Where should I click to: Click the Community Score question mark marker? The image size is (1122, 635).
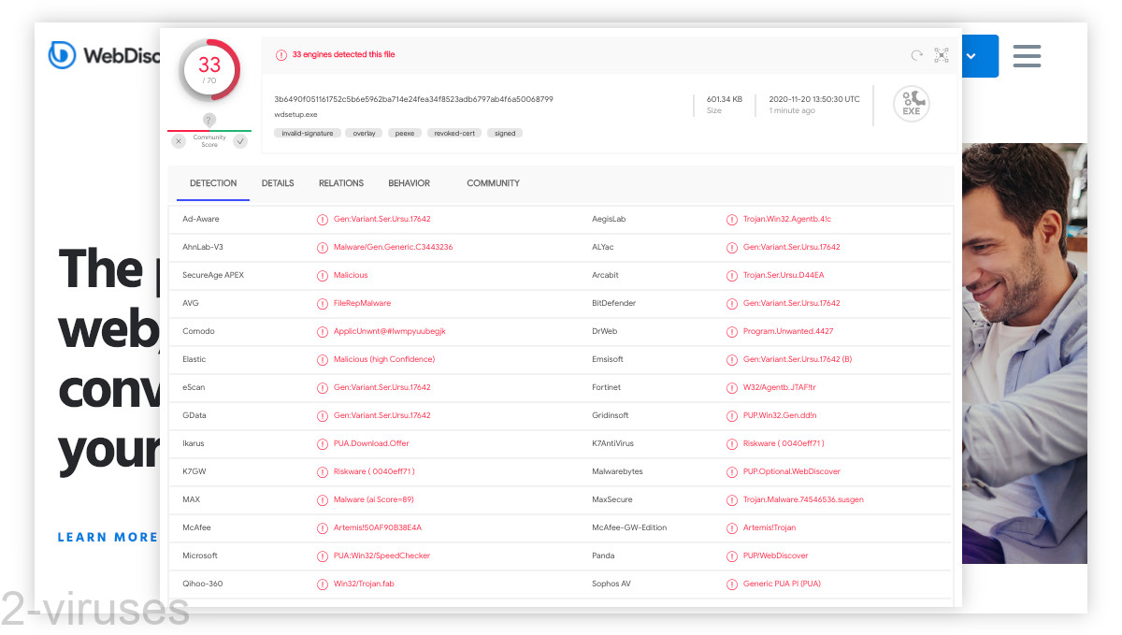click(x=208, y=120)
